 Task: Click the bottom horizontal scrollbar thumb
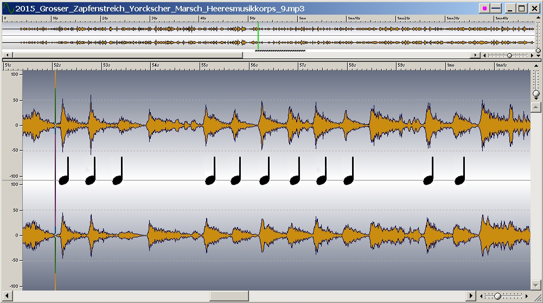click(229, 296)
